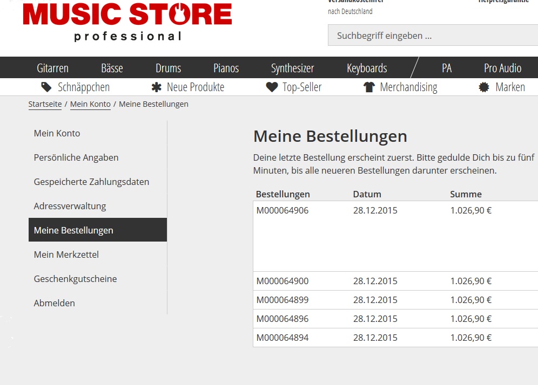Follow the Mein Konto breadcrumb link

pyautogui.click(x=90, y=104)
